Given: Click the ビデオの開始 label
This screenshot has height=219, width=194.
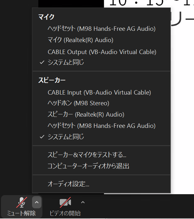Looking at the screenshot, I should [65, 213].
